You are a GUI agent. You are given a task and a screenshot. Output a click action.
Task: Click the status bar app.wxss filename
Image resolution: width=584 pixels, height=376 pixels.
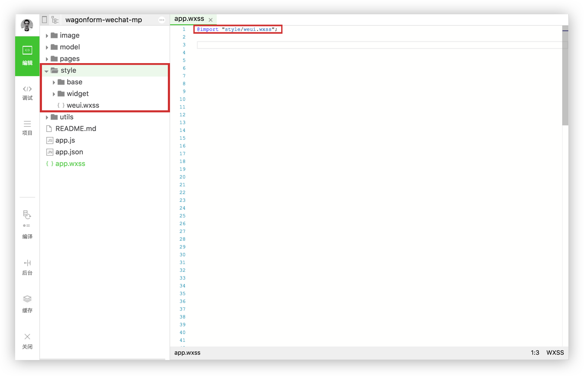coord(187,353)
